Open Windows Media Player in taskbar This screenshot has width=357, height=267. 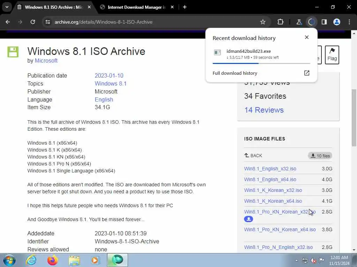pyautogui.click(x=96, y=260)
